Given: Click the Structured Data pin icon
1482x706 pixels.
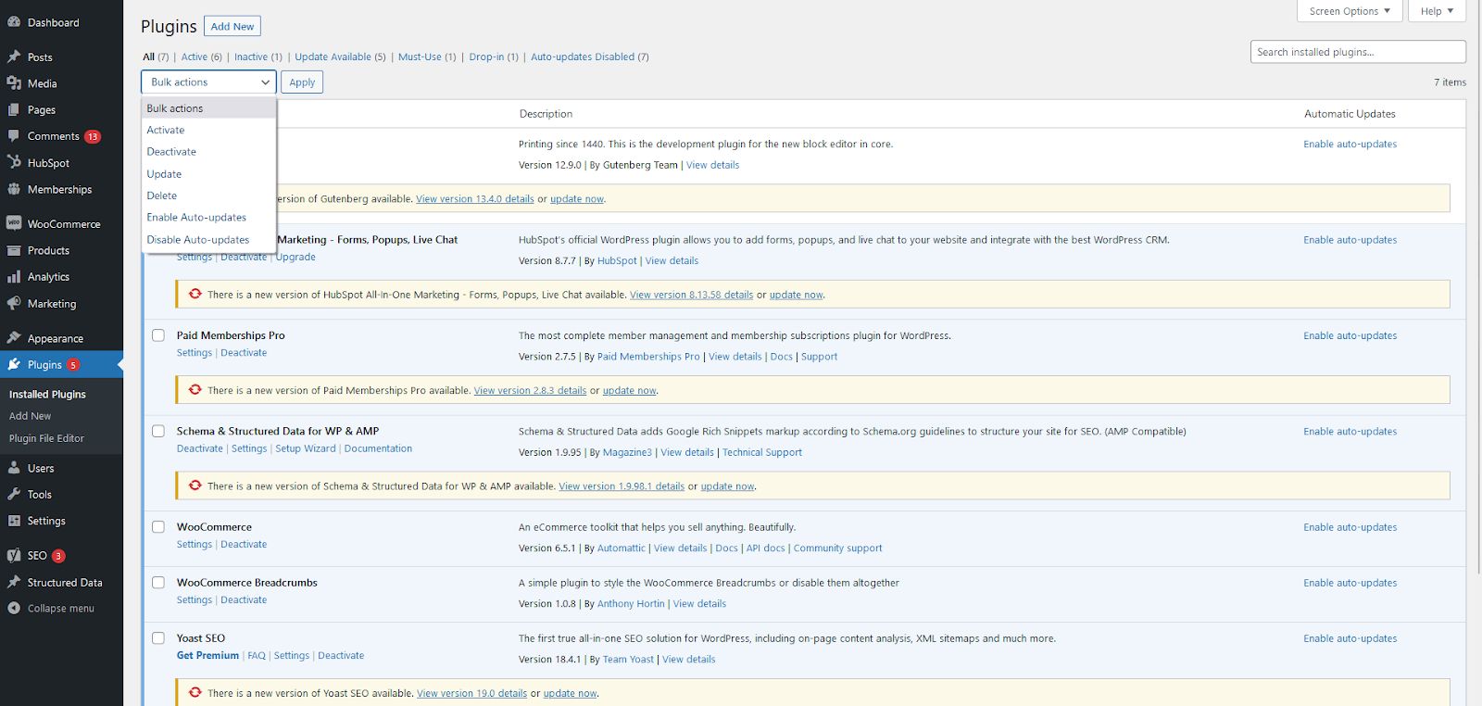Looking at the screenshot, I should pyautogui.click(x=14, y=582).
